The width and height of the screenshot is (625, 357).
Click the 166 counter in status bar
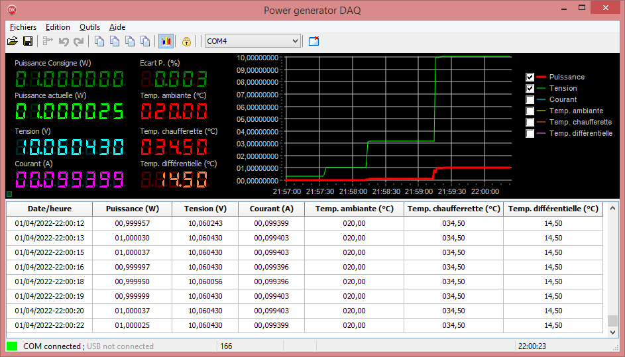(226, 346)
